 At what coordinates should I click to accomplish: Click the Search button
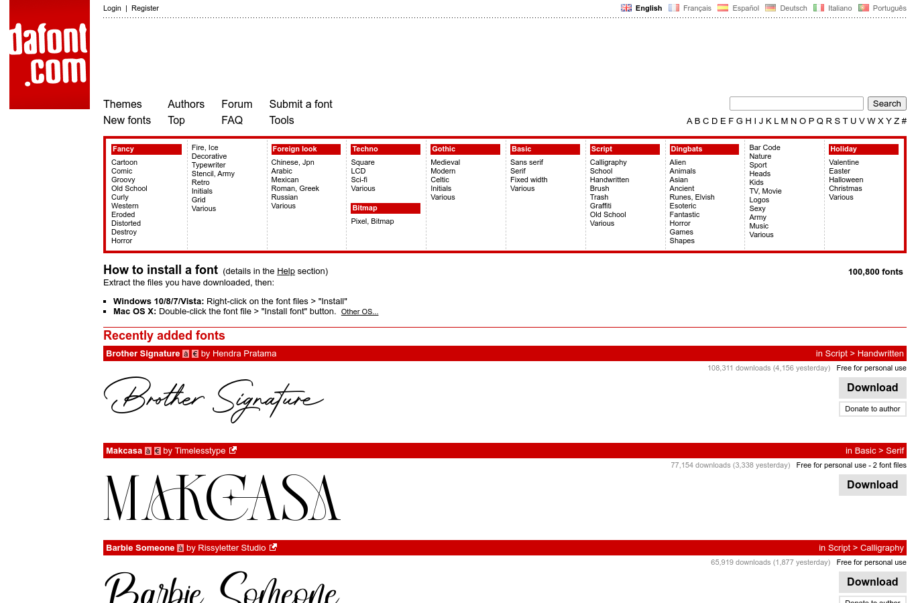pos(886,103)
